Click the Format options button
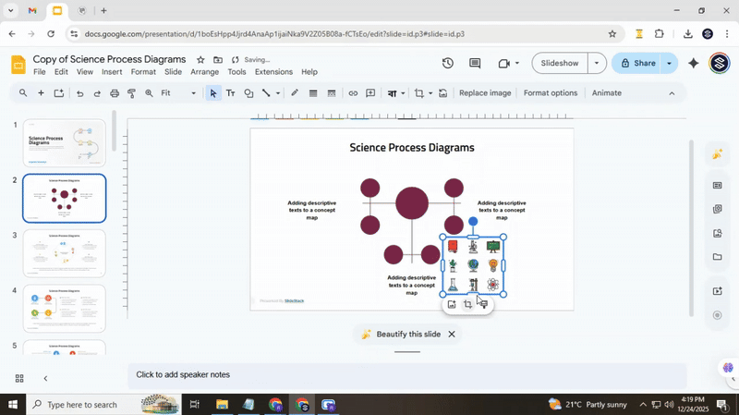 pos(550,93)
